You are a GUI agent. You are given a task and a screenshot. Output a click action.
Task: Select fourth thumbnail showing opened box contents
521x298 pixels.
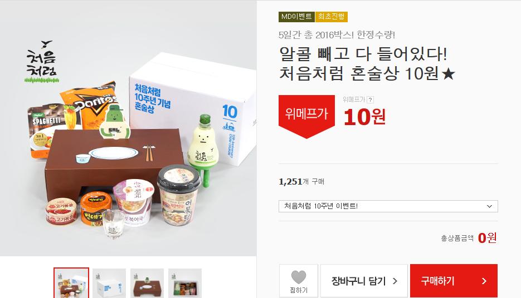click(185, 283)
